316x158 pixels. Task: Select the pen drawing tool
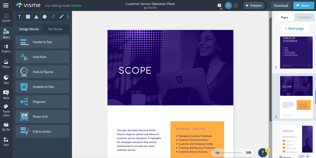tap(61, 17)
